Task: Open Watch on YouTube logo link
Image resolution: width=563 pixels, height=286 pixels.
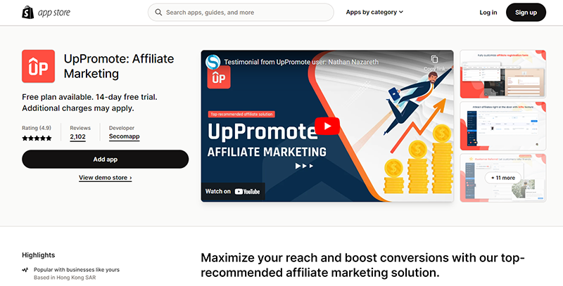Action: [x=233, y=191]
